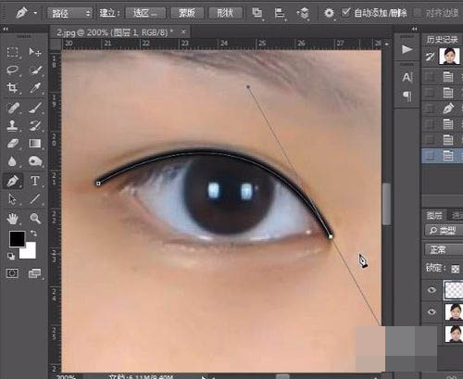This screenshot has height=379, width=463.
Task: Click the vertical scrollbar thumb
Action: pyautogui.click(x=386, y=204)
